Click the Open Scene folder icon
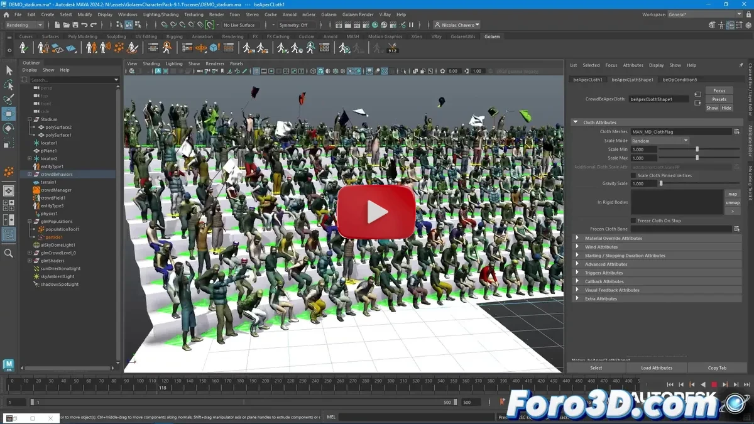Viewport: 754px width, 424px height. click(x=66, y=25)
